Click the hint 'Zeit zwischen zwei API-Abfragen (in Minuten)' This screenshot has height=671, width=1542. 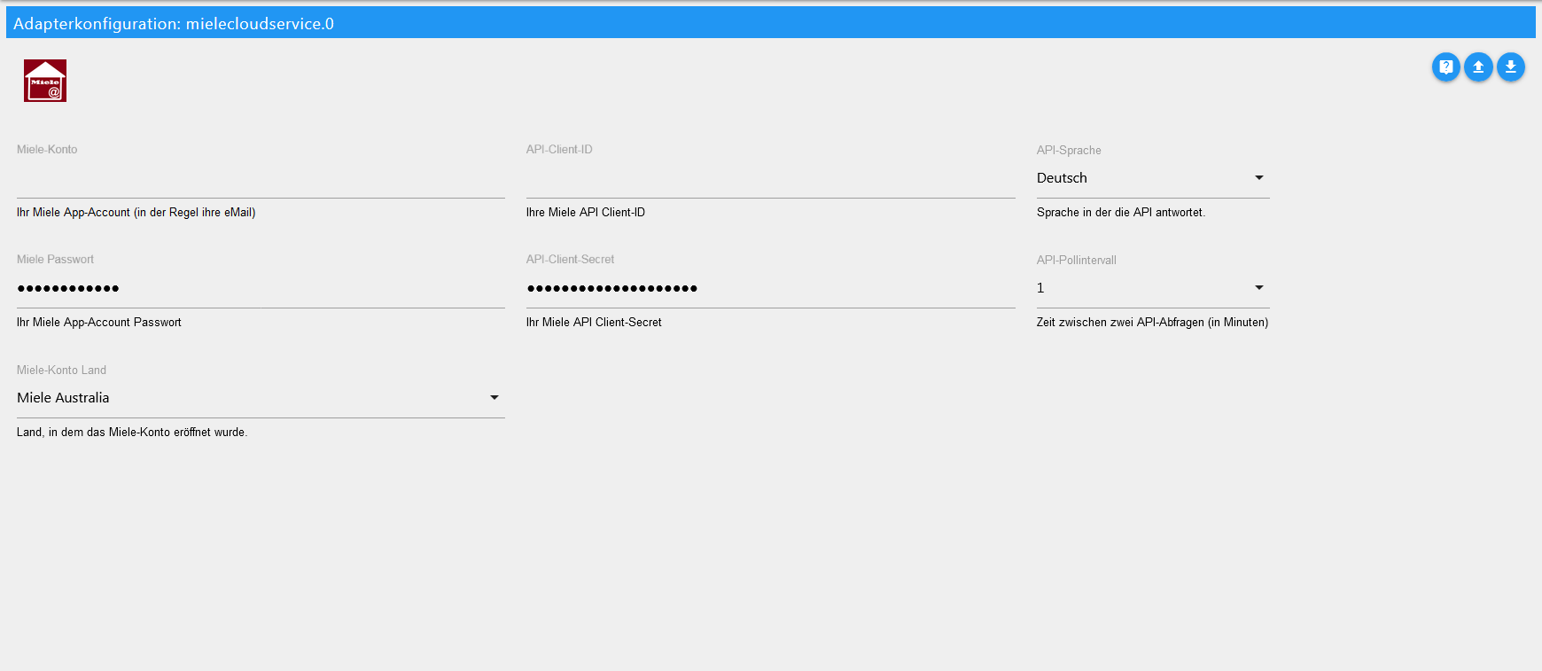1153,323
